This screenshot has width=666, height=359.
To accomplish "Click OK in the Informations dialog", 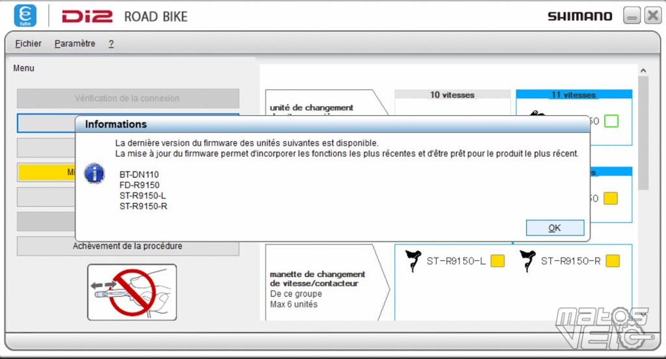I will (x=555, y=228).
